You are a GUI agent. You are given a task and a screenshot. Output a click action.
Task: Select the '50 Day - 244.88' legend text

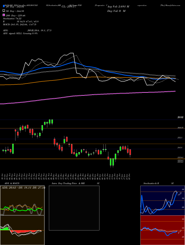[16, 11]
